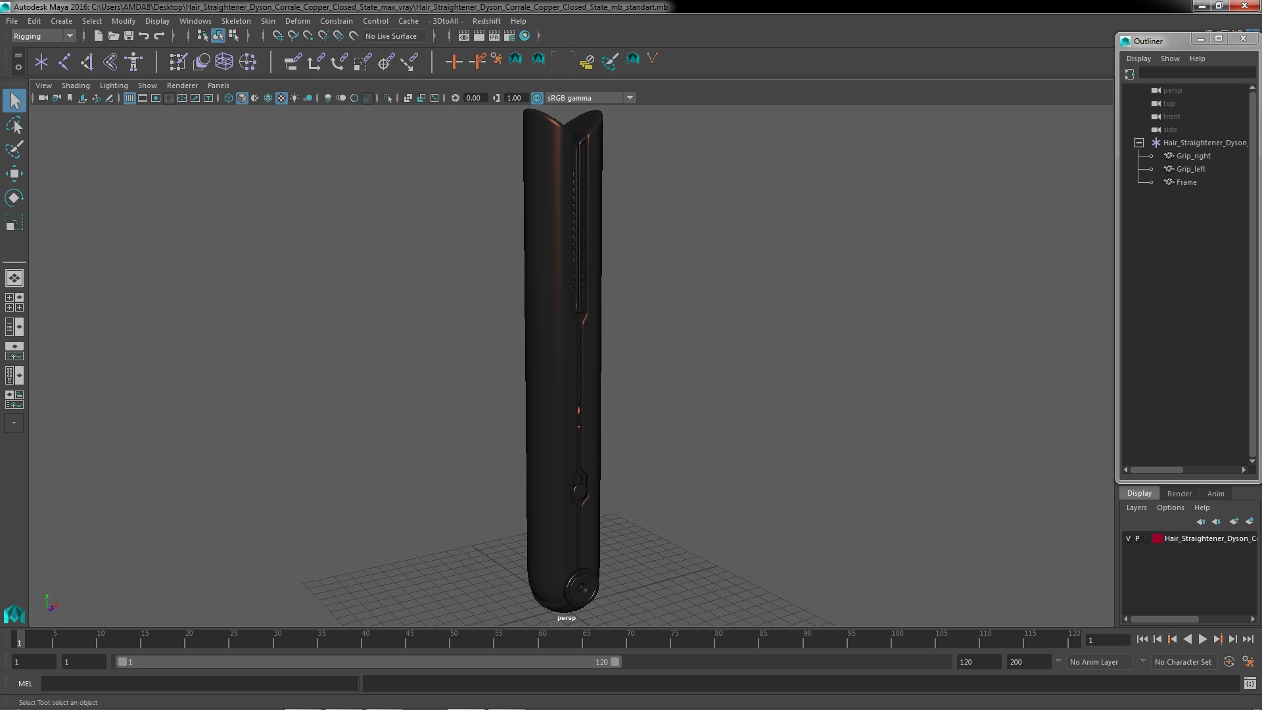Activate the Move tool in toolbox
This screenshot has height=710, width=1262.
[14, 174]
